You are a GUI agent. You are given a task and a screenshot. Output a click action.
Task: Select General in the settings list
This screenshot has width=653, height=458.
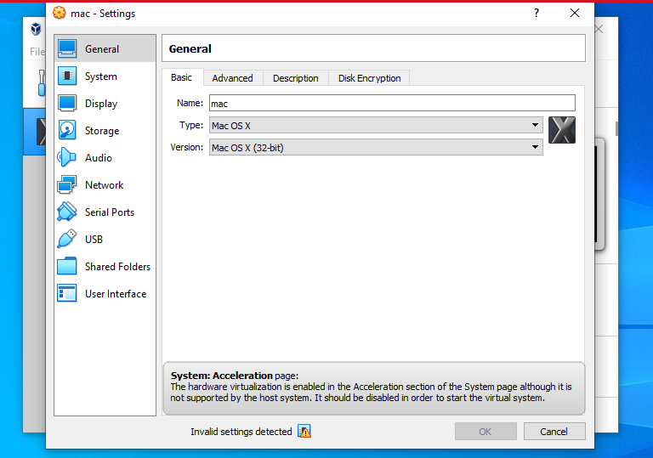tap(105, 48)
